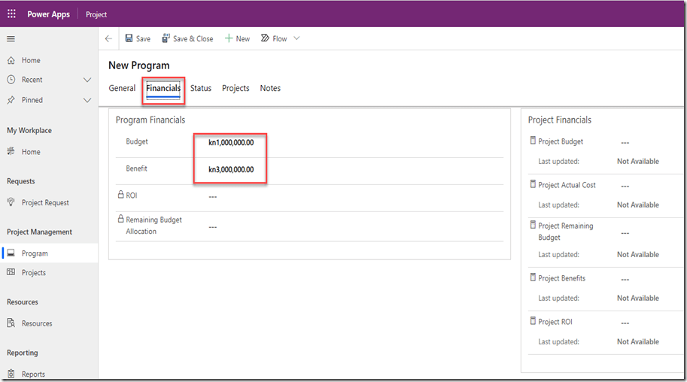The height and width of the screenshot is (382, 687).
Task: Open the Projects tab
Action: 236,88
